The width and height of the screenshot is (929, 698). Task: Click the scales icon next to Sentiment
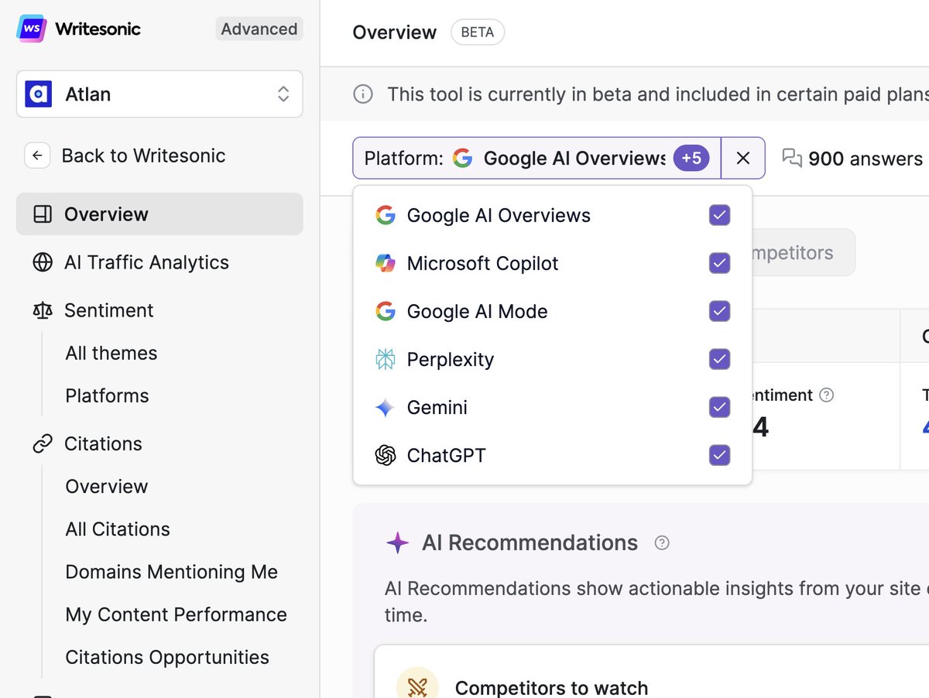pyautogui.click(x=43, y=310)
